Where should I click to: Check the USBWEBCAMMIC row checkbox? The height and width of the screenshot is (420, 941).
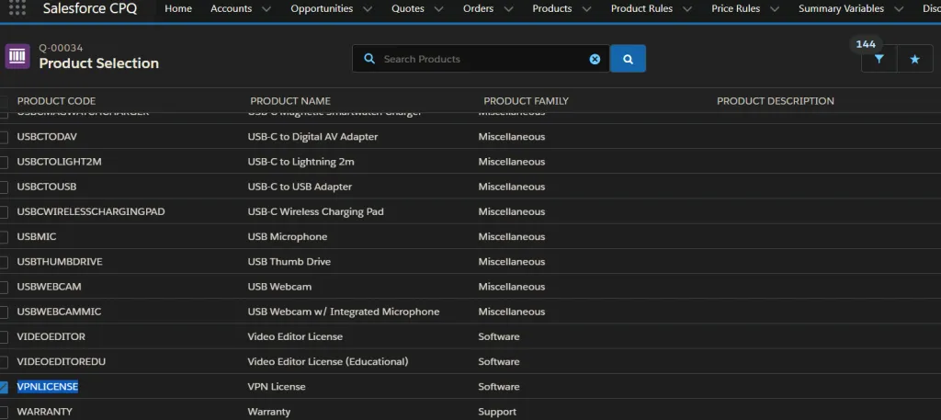3,312
